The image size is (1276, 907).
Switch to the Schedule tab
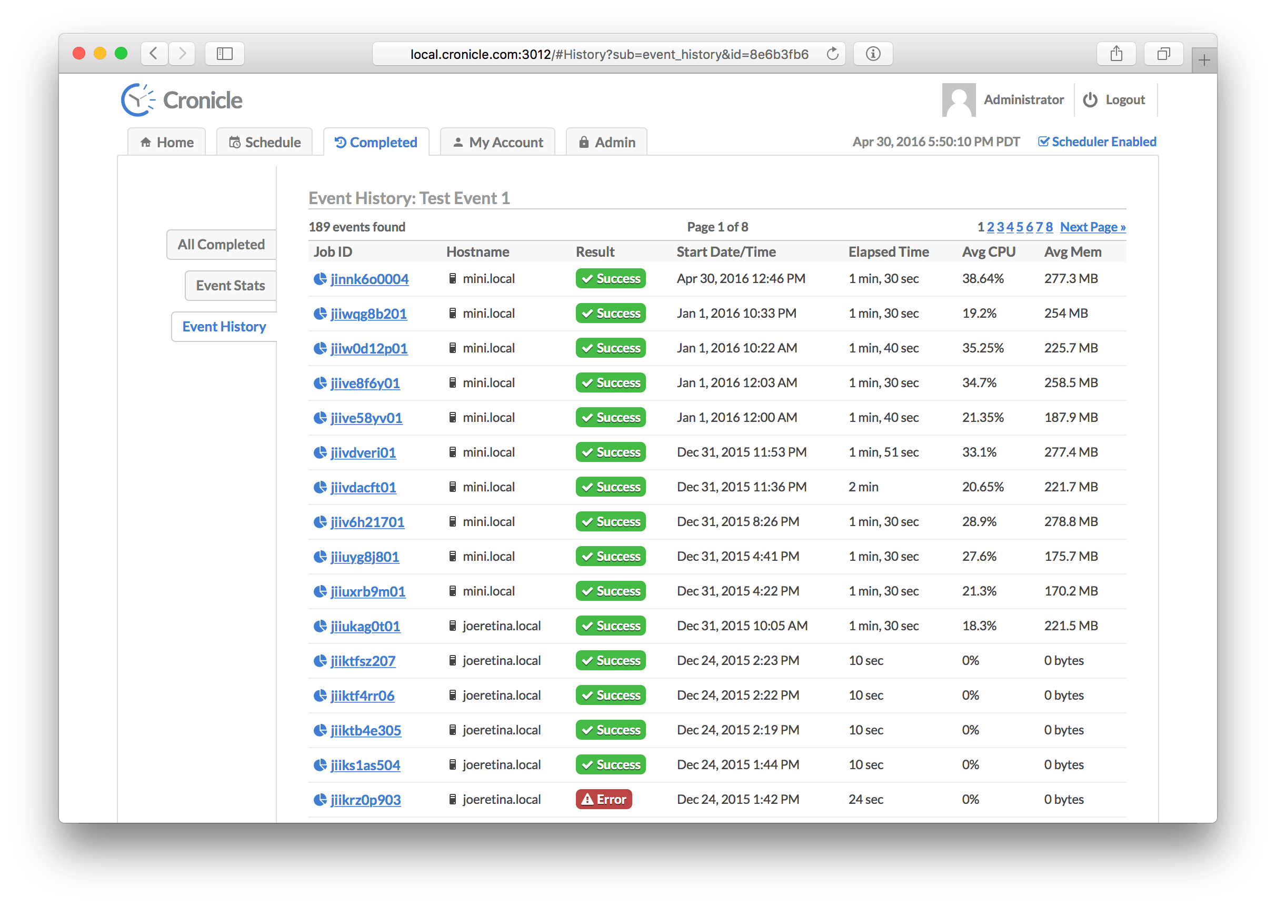click(265, 143)
